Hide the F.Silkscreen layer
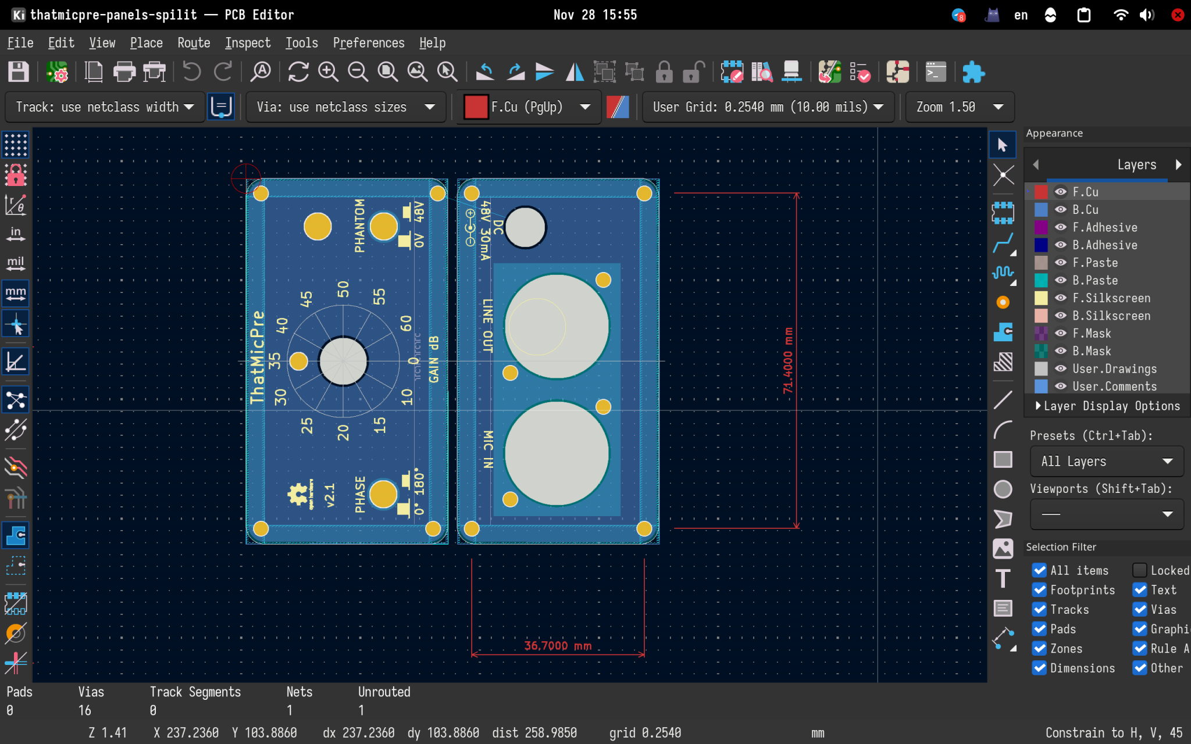 click(x=1061, y=298)
